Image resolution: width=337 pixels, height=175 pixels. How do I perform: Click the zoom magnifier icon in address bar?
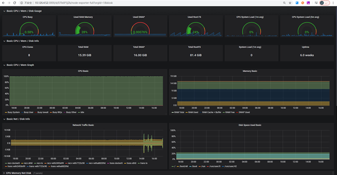pos(284,3)
